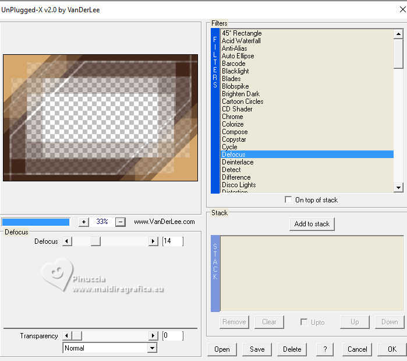Click the Filters list scrollbar thumb
This screenshot has height=361, width=407.
click(398, 54)
